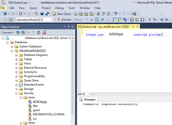The height and width of the screenshot is (125, 172).
Task: Click the Copy icon in toolbar
Action: 103,14
